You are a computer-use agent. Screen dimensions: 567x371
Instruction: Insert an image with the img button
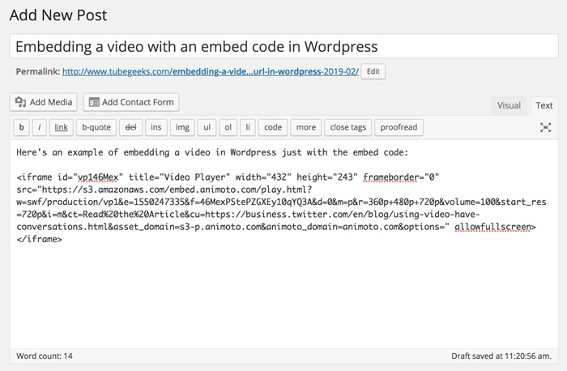(183, 127)
